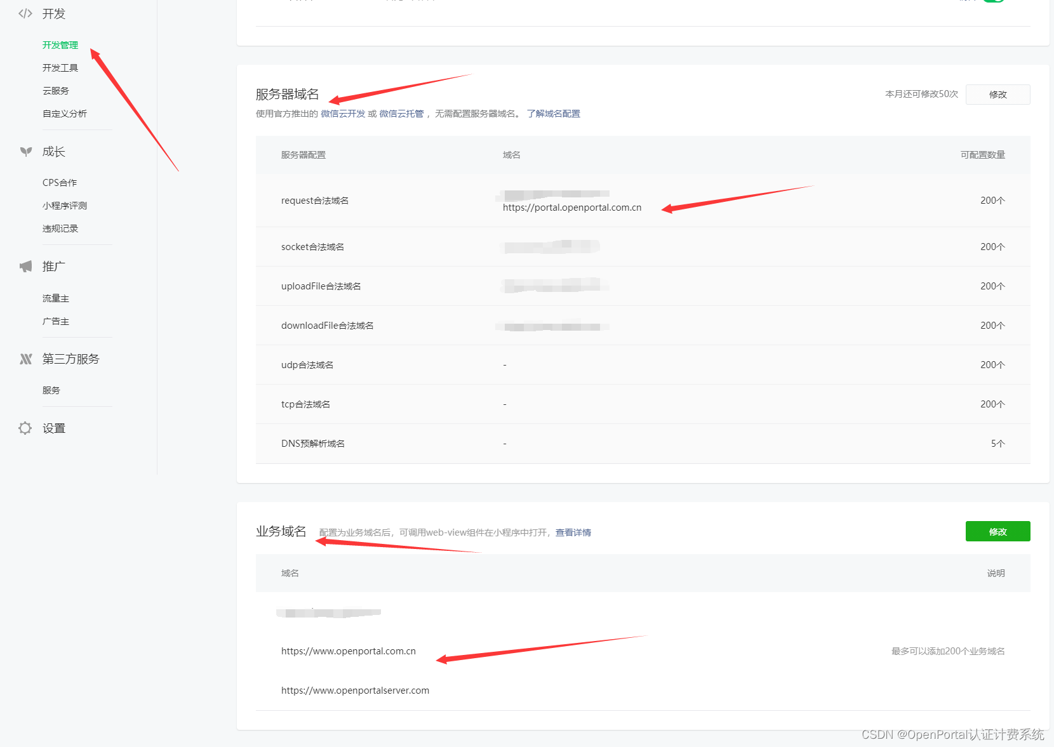
Task: Click the udp合法域名 row label
Action: click(307, 365)
